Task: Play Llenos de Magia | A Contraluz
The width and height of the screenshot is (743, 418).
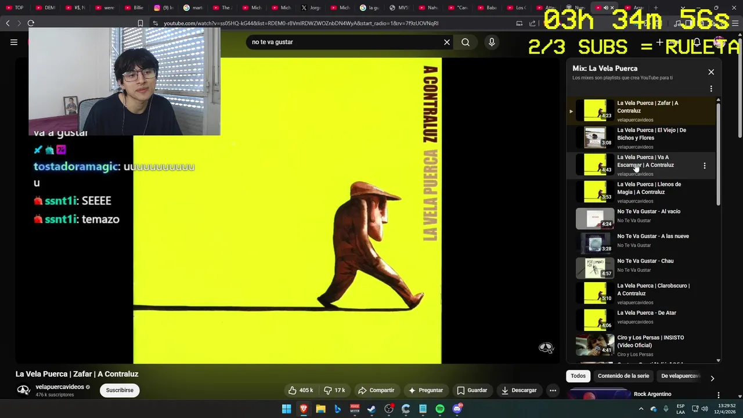Action: tap(641, 192)
